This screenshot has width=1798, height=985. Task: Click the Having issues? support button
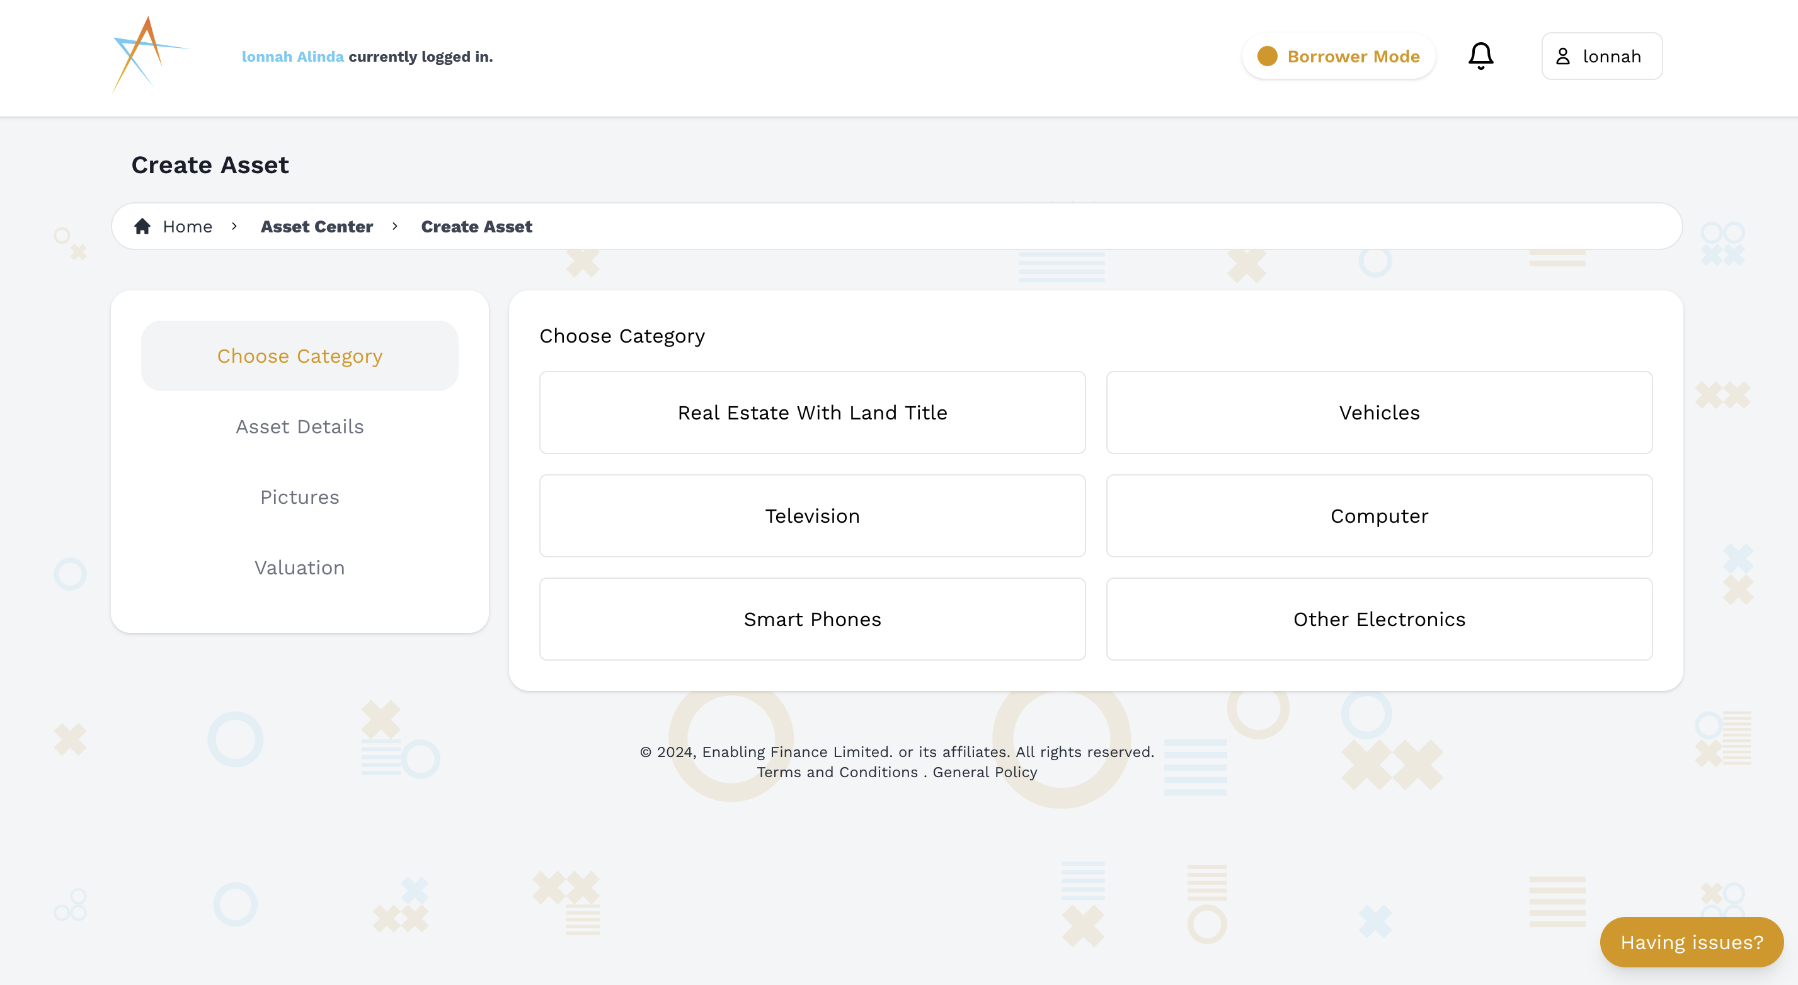point(1691,942)
